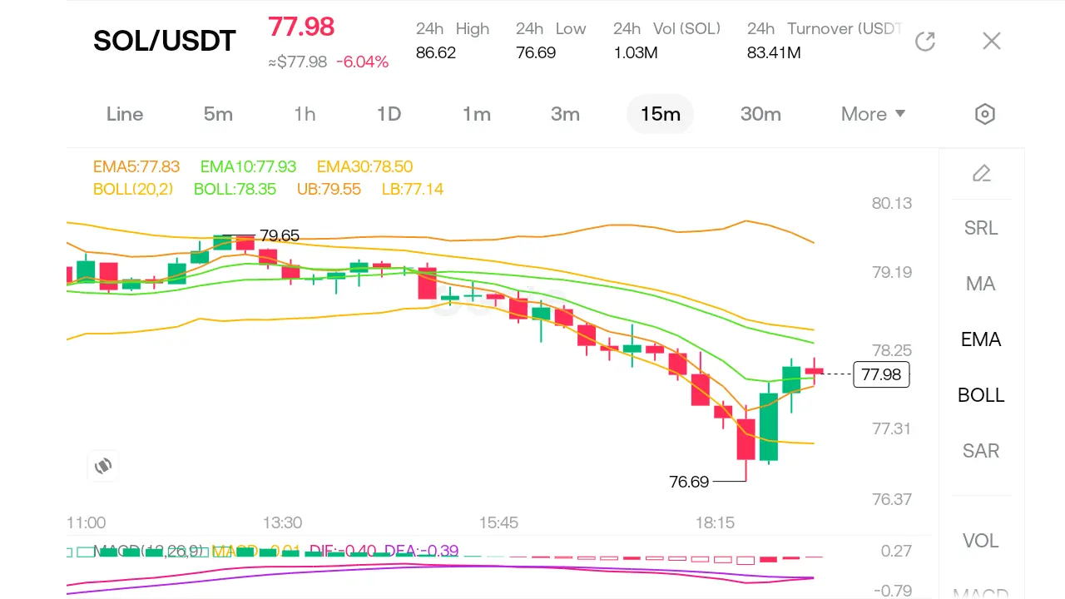The height and width of the screenshot is (599, 1065).
Task: Click the current price tag 77.98 on axis
Action: [x=881, y=374]
